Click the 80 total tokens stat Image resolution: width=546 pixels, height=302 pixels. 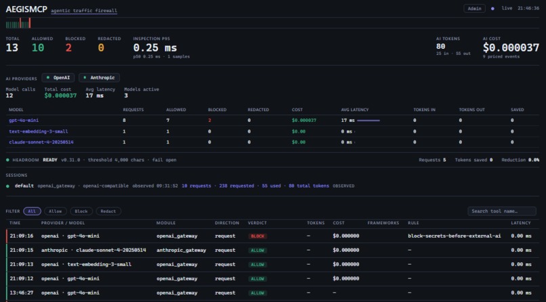point(308,186)
